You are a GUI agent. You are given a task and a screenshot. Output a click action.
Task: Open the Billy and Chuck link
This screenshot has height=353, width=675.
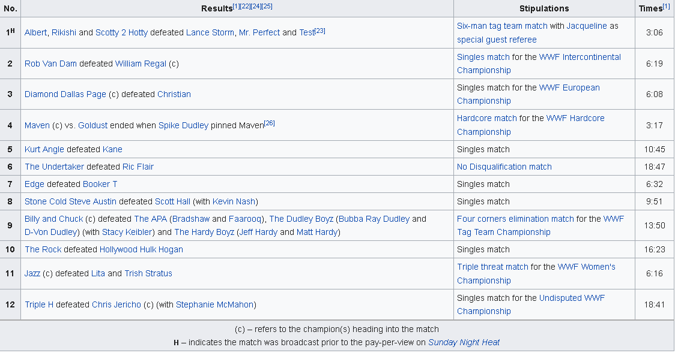54,219
